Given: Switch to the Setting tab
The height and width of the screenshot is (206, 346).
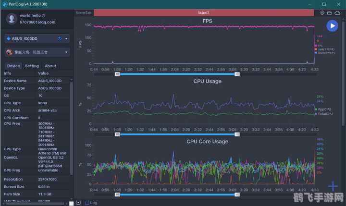Looking at the screenshot, I should click(32, 66).
